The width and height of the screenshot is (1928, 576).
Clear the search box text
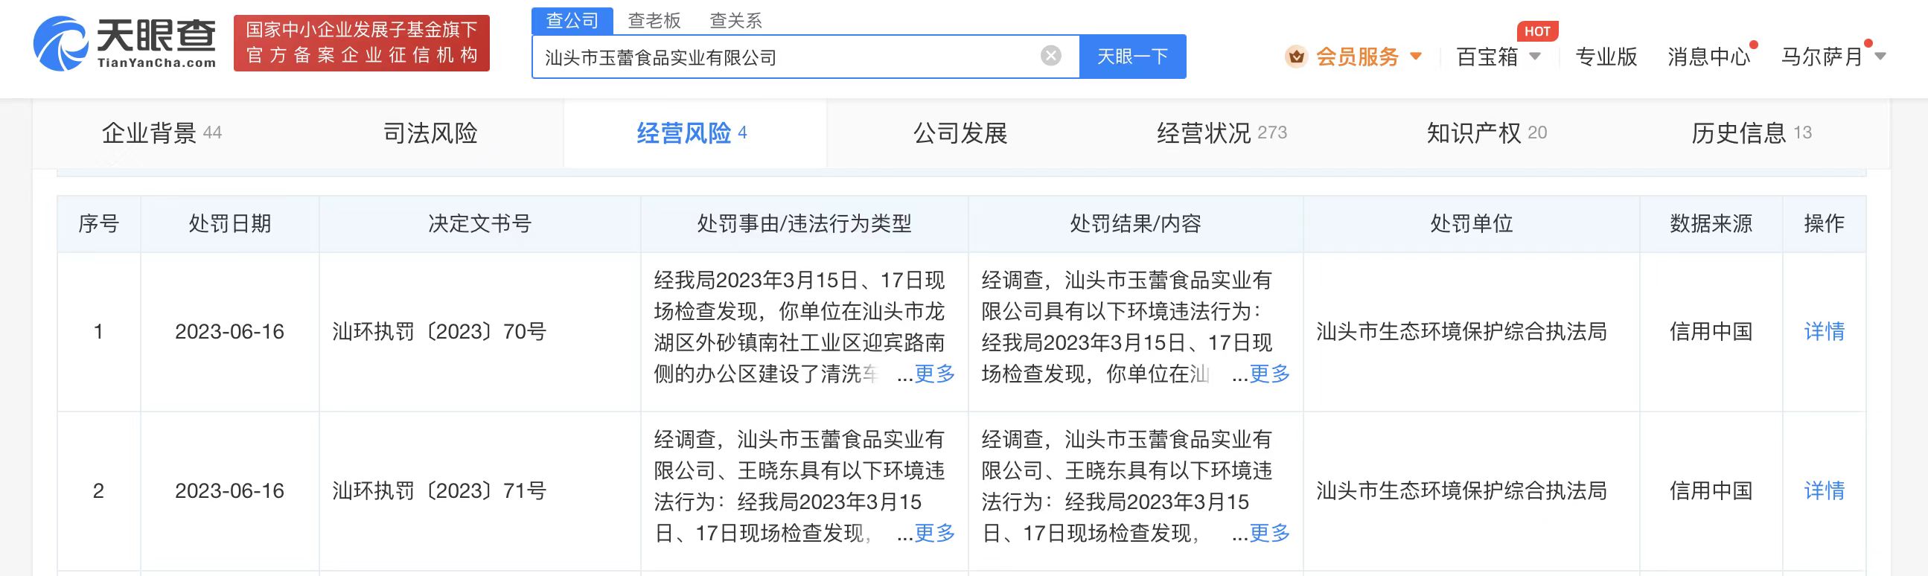(1050, 56)
